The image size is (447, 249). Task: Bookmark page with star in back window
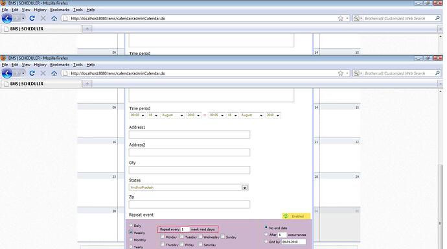(x=340, y=18)
